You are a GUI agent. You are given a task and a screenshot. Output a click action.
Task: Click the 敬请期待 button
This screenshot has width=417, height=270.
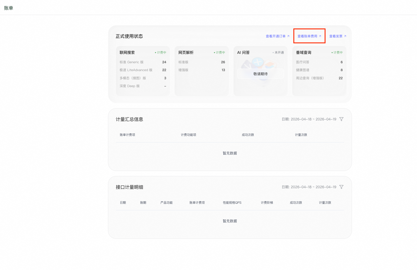260,74
